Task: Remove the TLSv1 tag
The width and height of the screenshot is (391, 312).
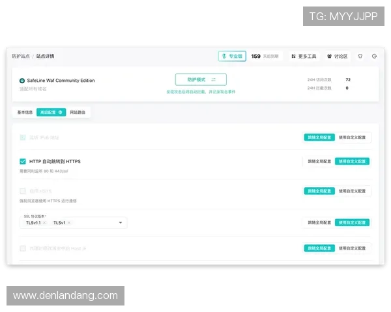Action: [x=69, y=223]
